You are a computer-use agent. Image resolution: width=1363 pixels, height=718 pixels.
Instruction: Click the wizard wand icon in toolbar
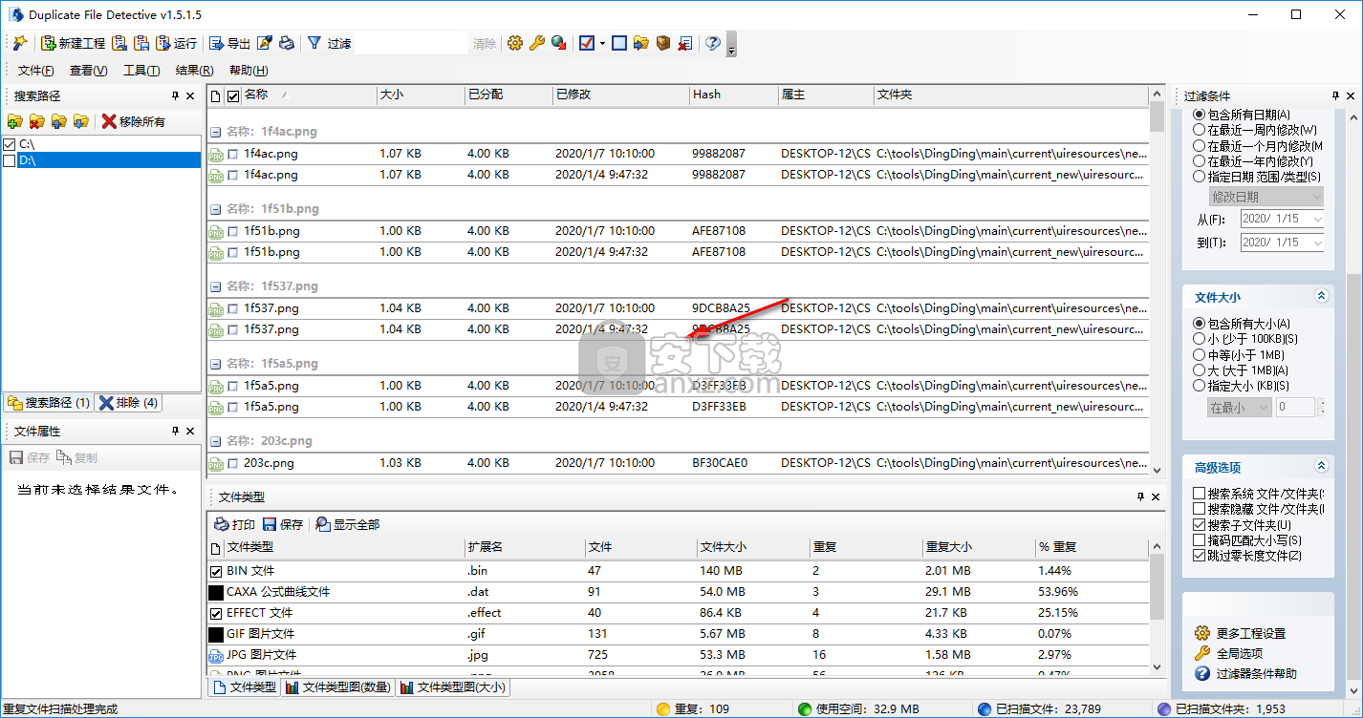point(19,43)
